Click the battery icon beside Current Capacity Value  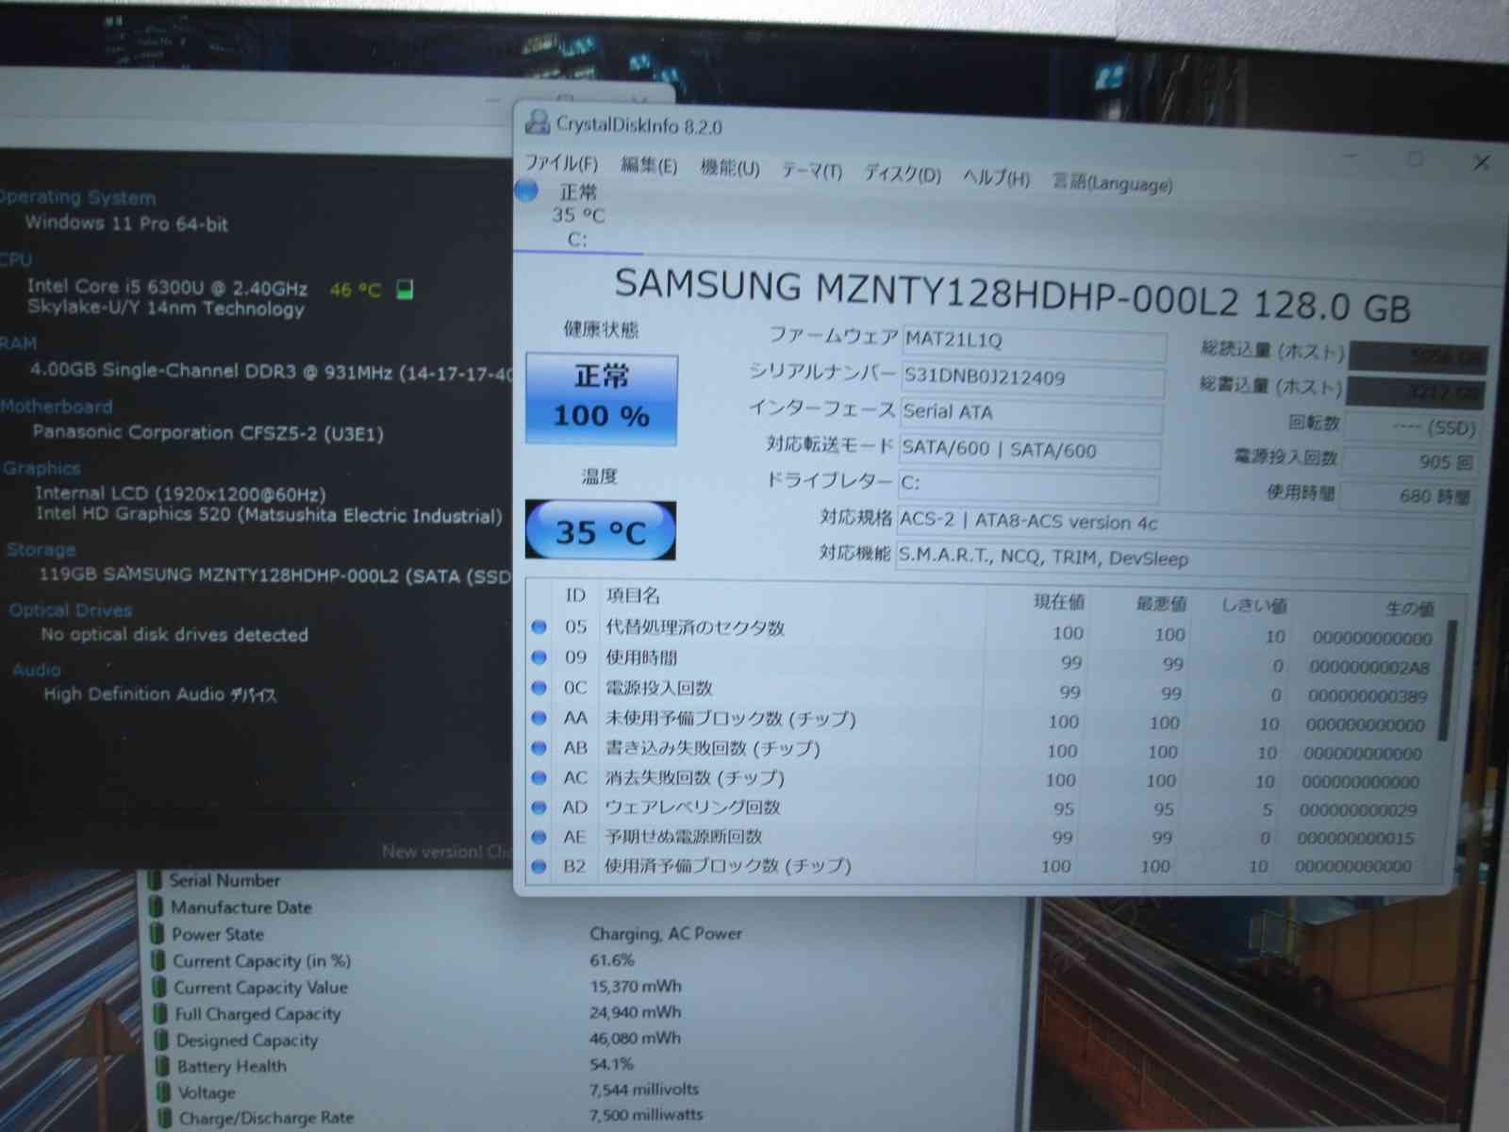coord(159,987)
